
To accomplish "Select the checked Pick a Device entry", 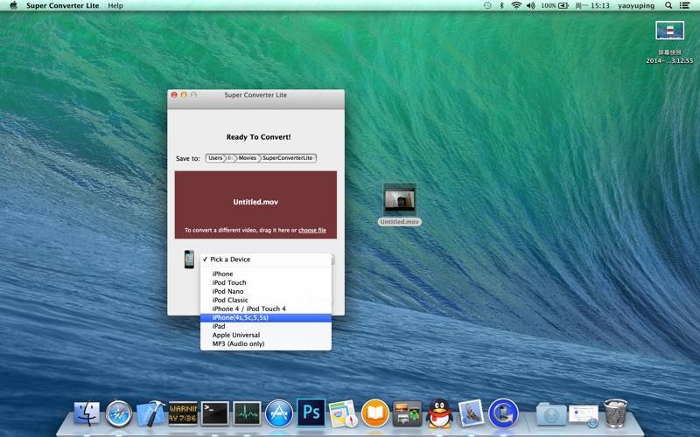I will click(x=266, y=260).
